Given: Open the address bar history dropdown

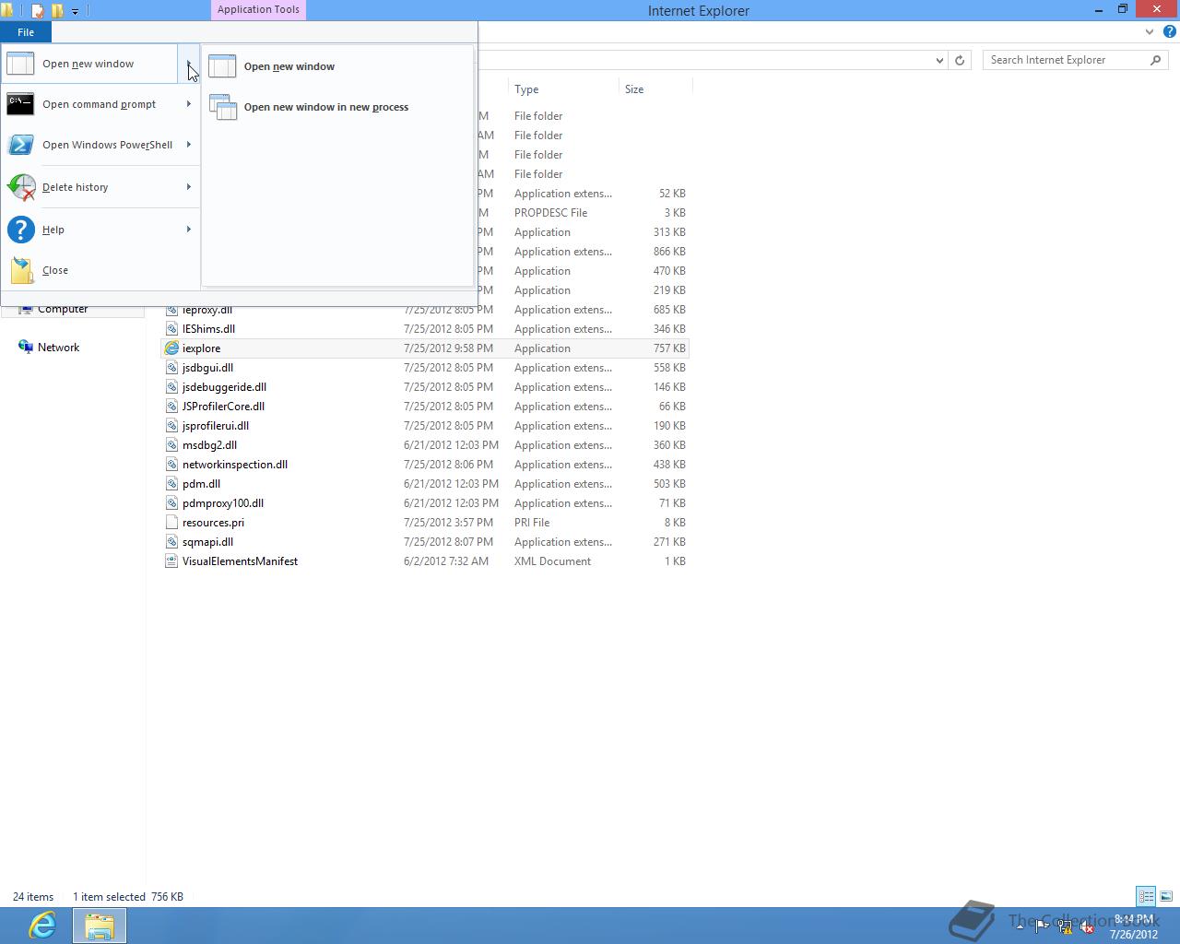Looking at the screenshot, I should click(939, 60).
